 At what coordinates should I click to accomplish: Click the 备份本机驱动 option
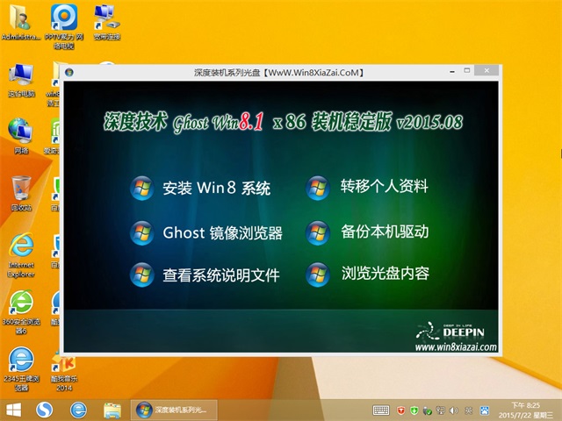pos(385,232)
